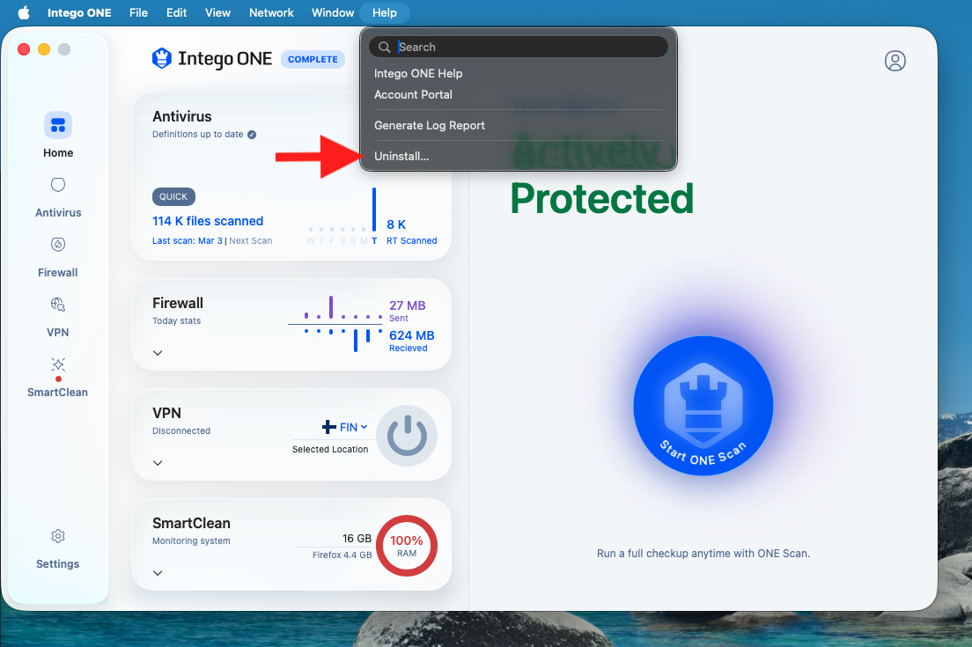Click the Next Scan link
Screen dimensions: 972x647
tap(250, 240)
